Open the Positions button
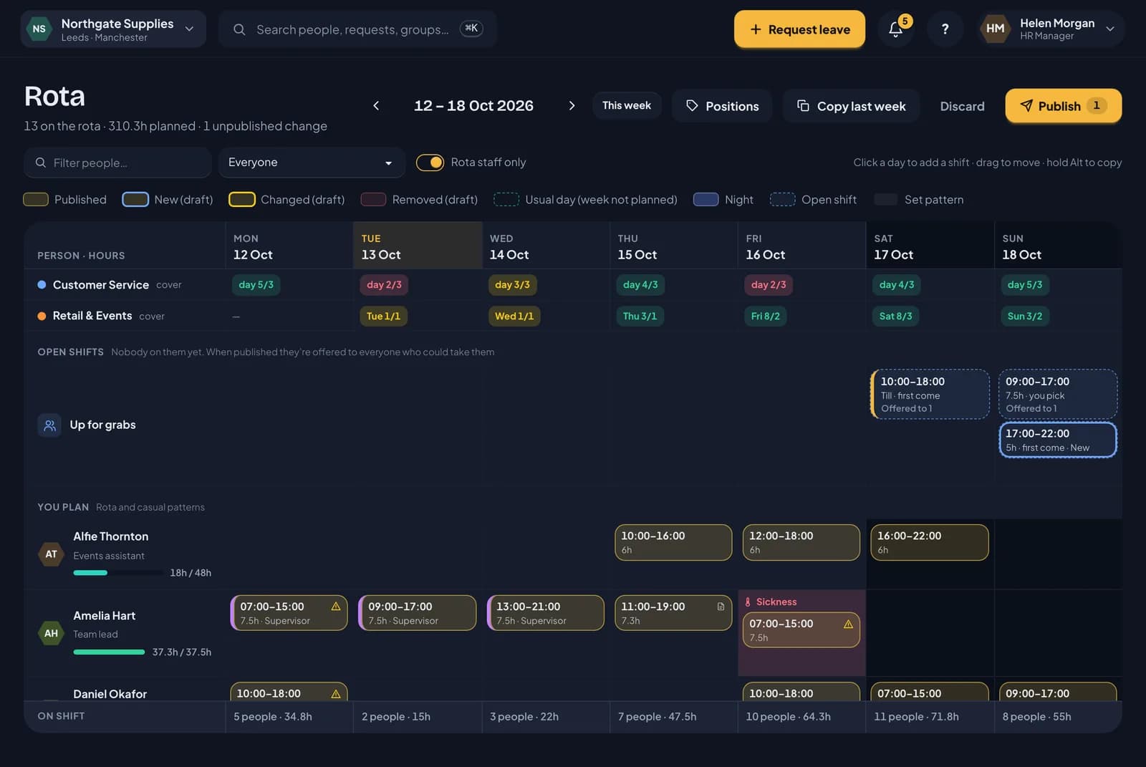This screenshot has height=767, width=1146. tap(722, 106)
